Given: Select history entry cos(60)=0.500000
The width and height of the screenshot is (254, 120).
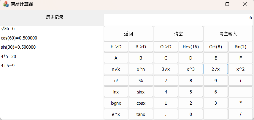Looking at the screenshot, I should tap(19, 38).
